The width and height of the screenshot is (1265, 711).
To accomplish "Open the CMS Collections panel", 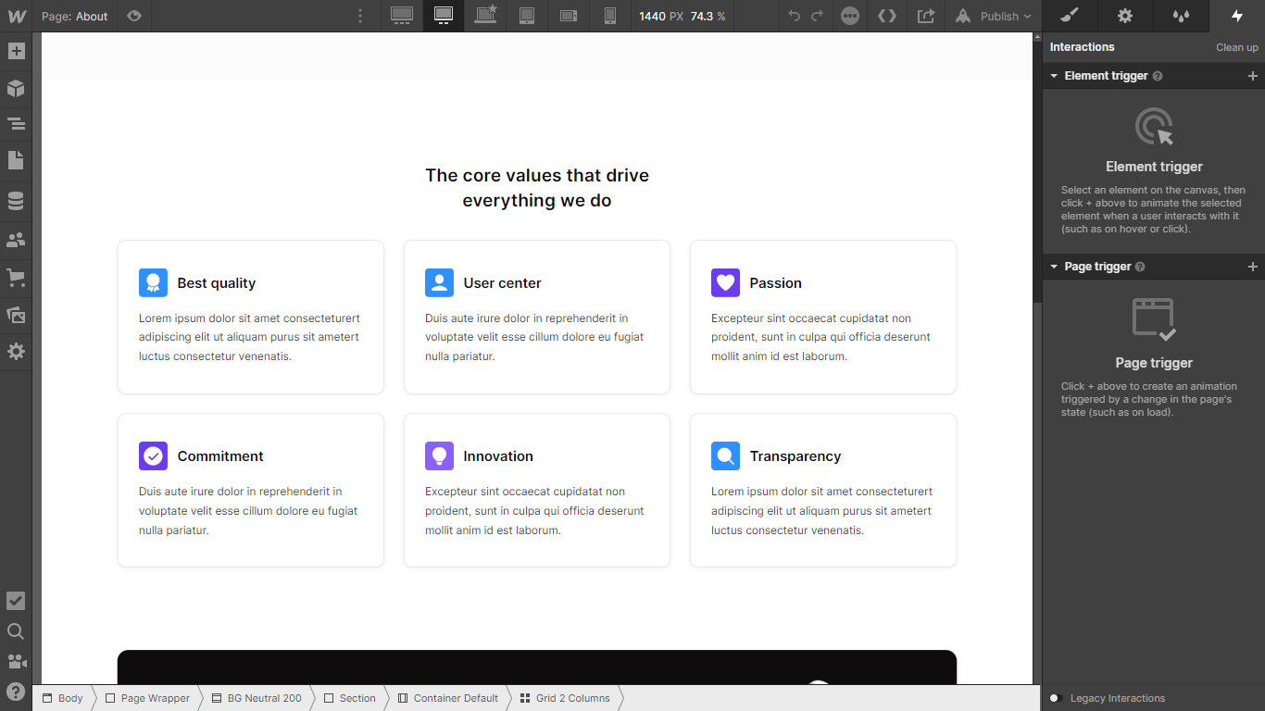I will 15,199.
